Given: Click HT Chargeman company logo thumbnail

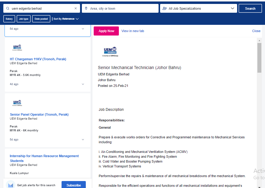Looking at the screenshot, I should coord(17,48).
